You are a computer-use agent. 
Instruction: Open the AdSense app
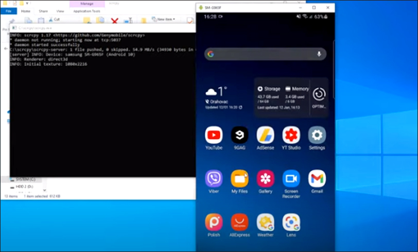coord(265,135)
